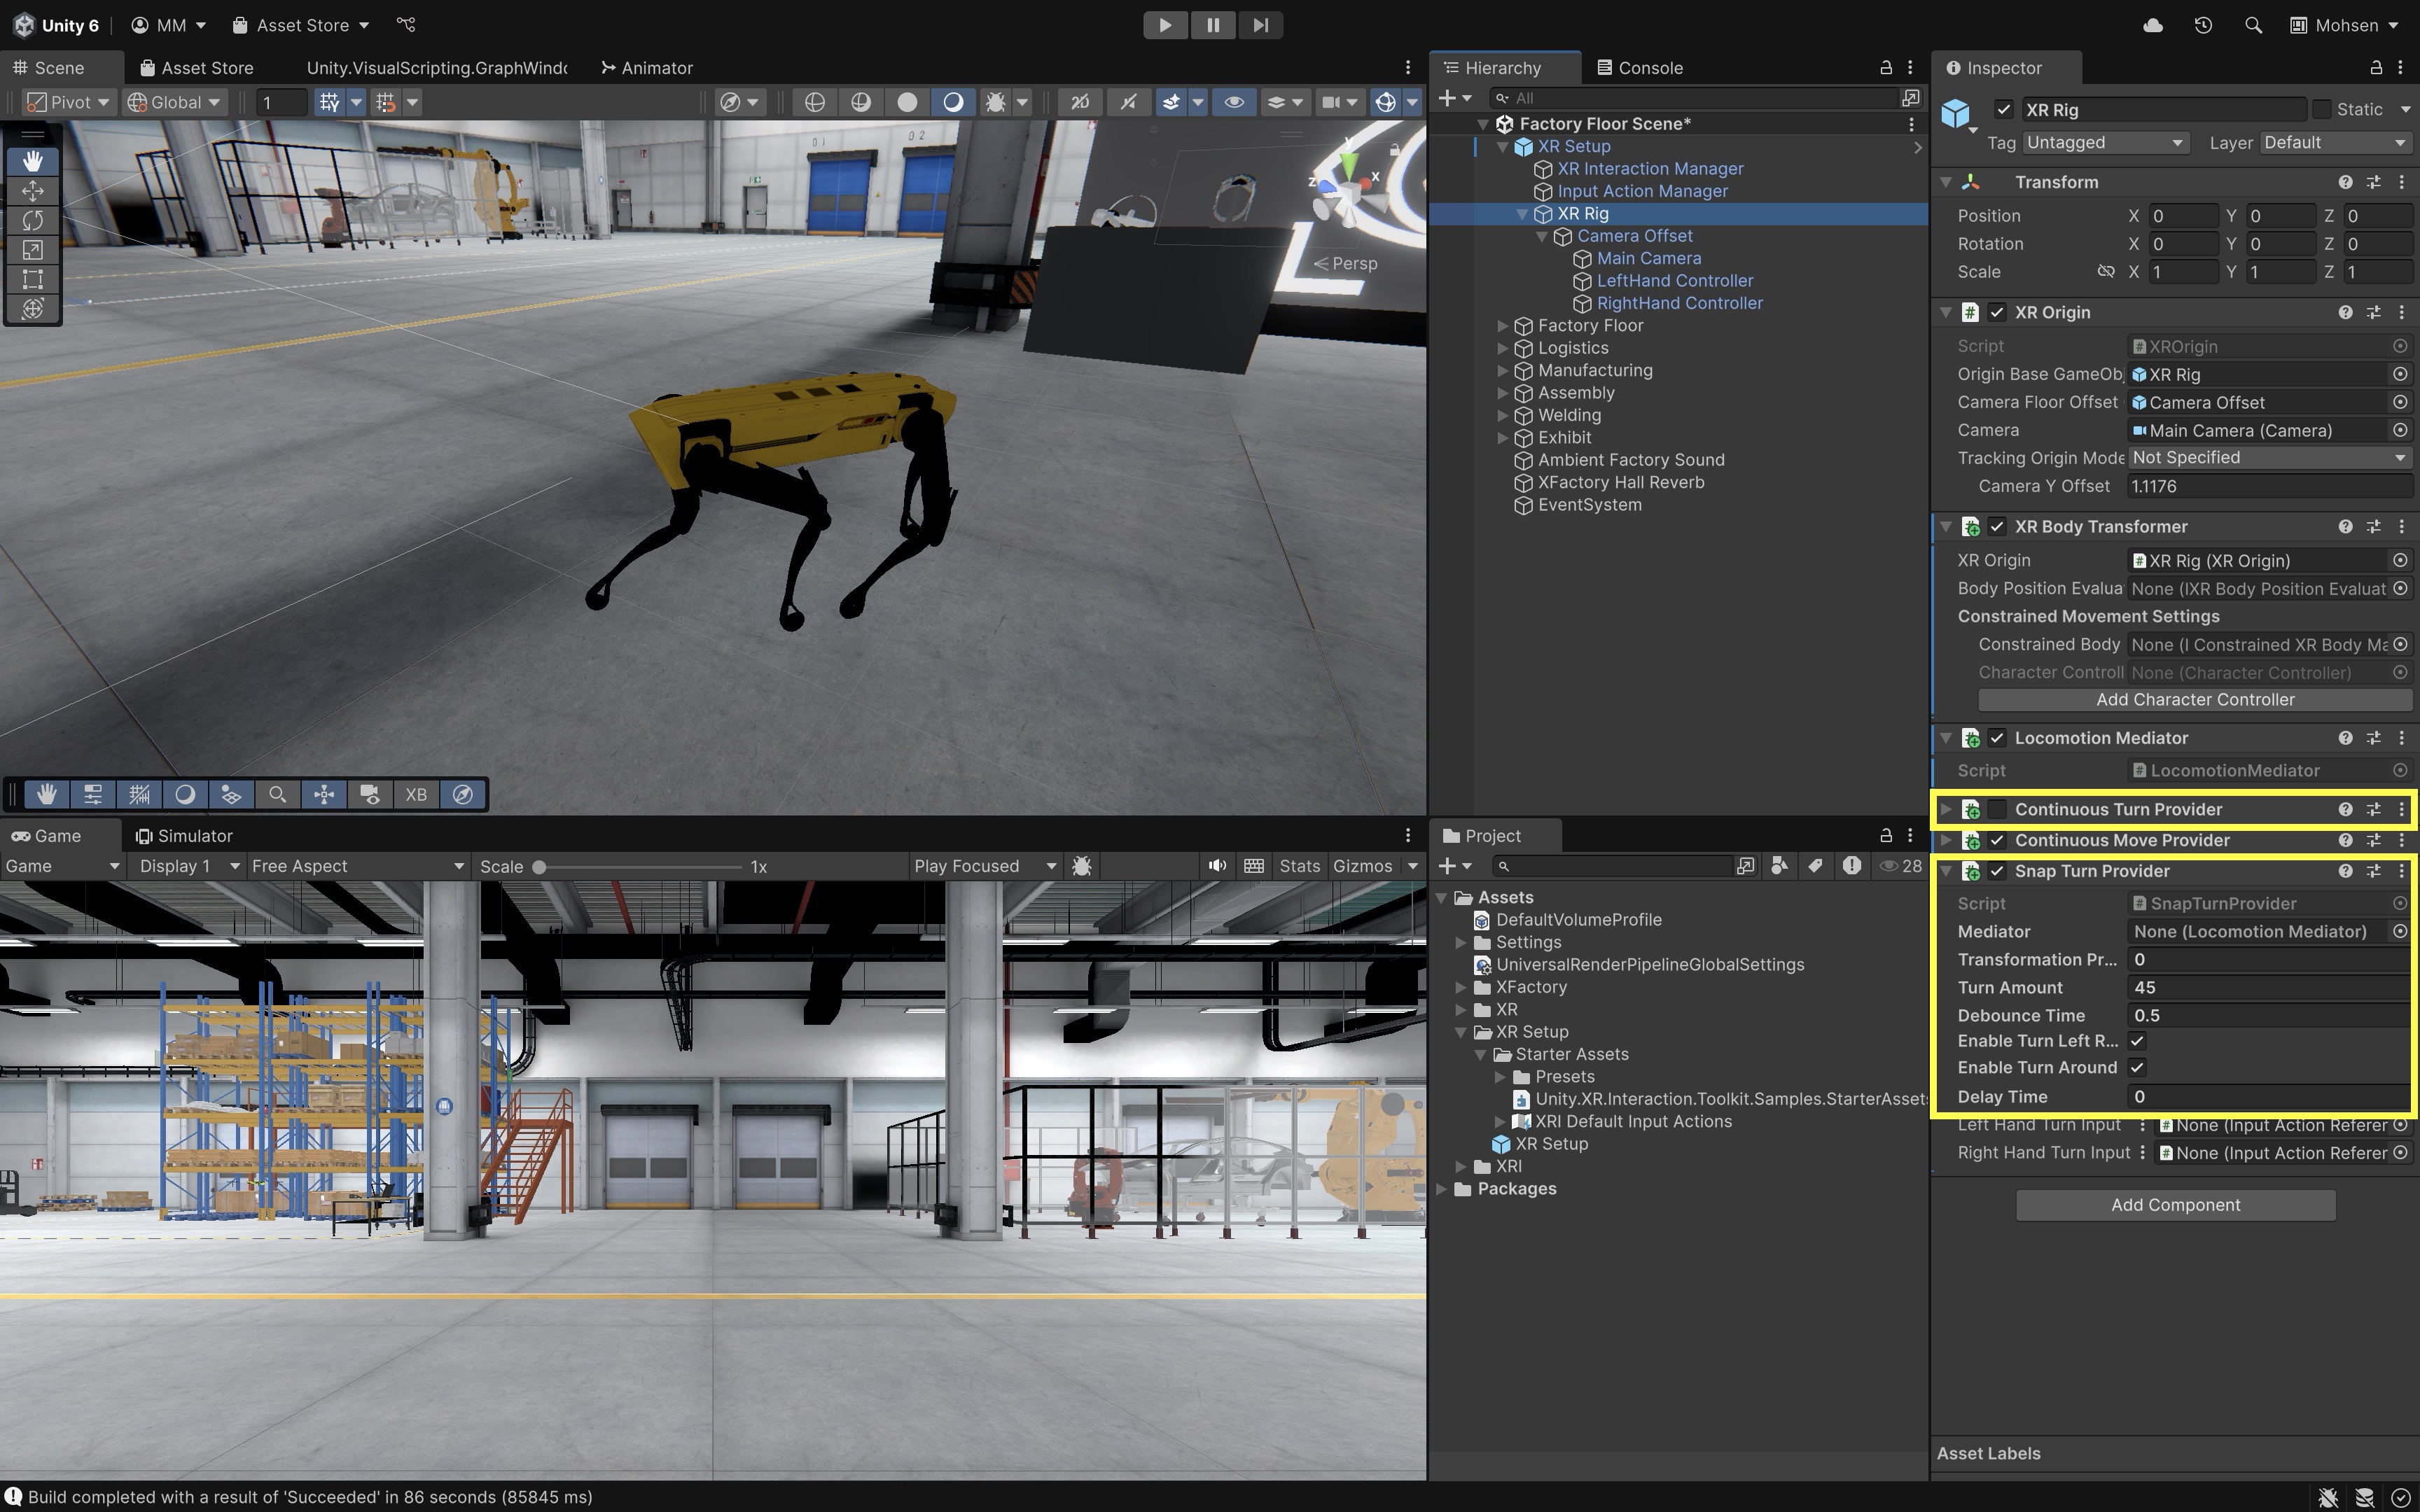
Task: Disable the Continuous Move Provider checkbox
Action: [1997, 840]
